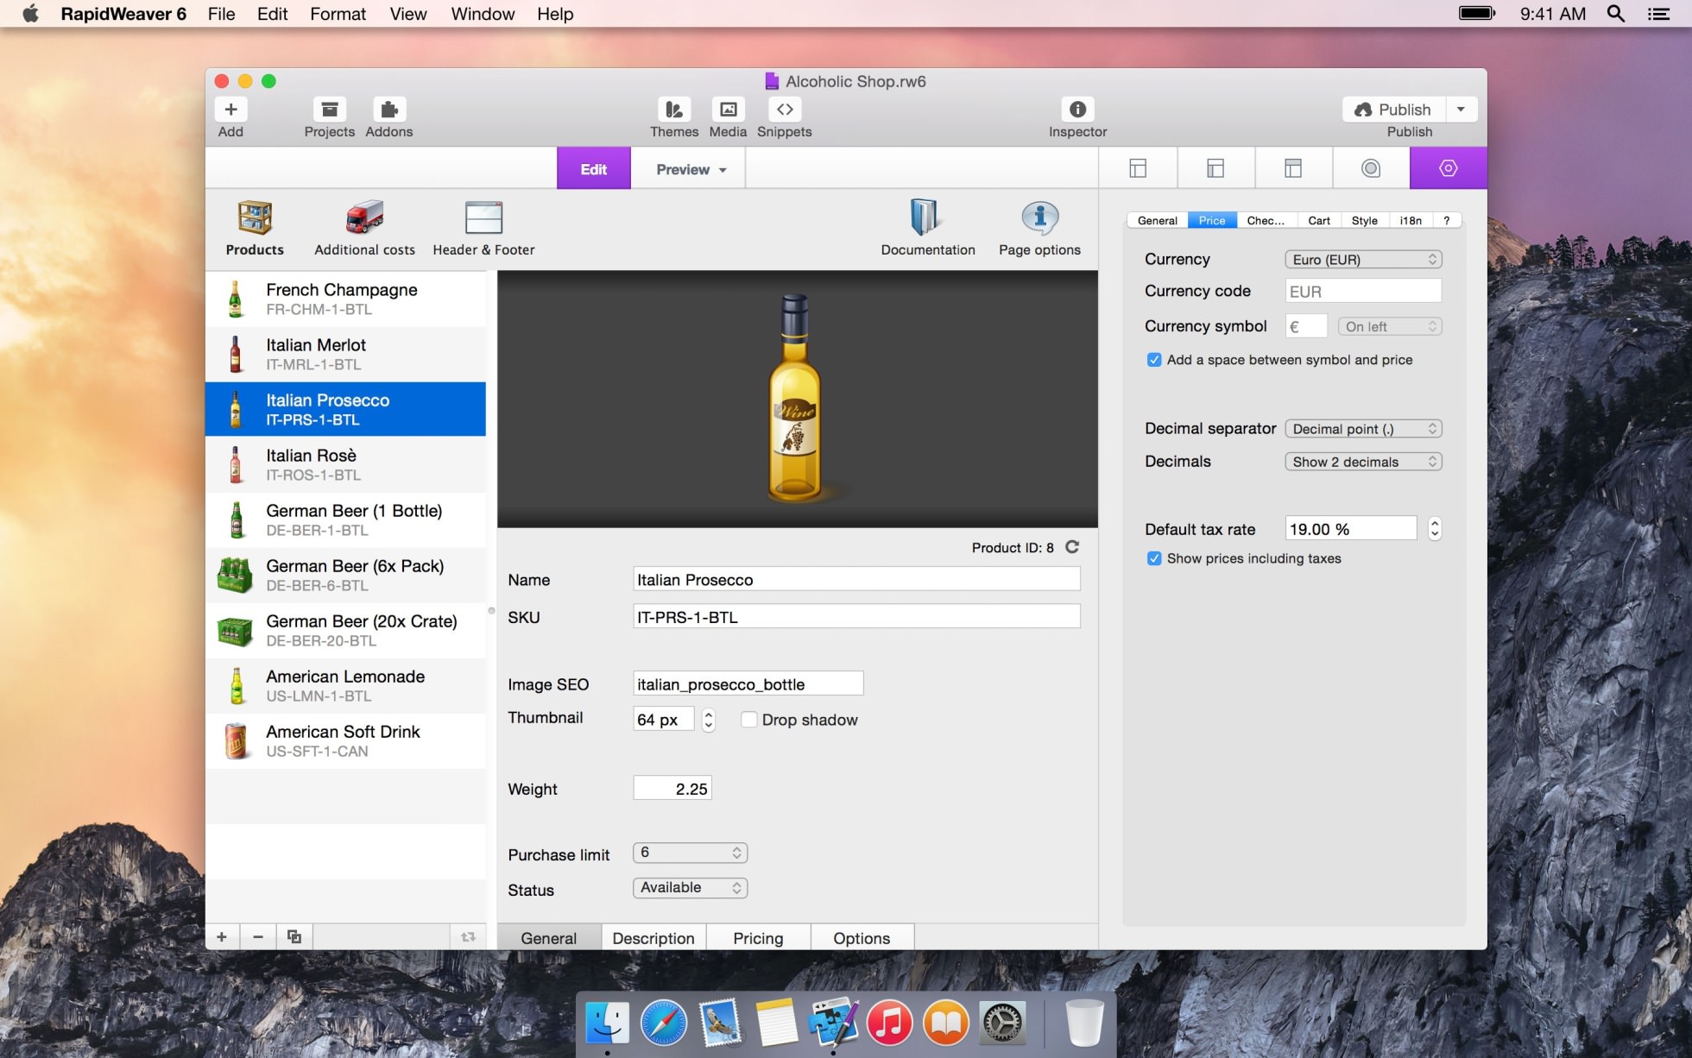Screen dimensions: 1692x1058
Task: Select the first inspector layout icon
Action: pyautogui.click(x=1138, y=168)
